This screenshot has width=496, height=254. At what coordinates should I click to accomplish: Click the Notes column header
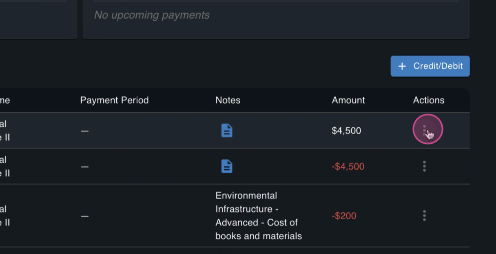[x=228, y=100]
